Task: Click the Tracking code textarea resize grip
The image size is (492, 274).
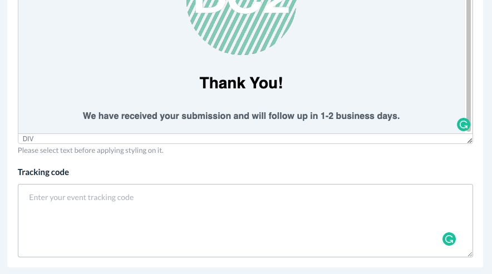Action: (x=470, y=254)
